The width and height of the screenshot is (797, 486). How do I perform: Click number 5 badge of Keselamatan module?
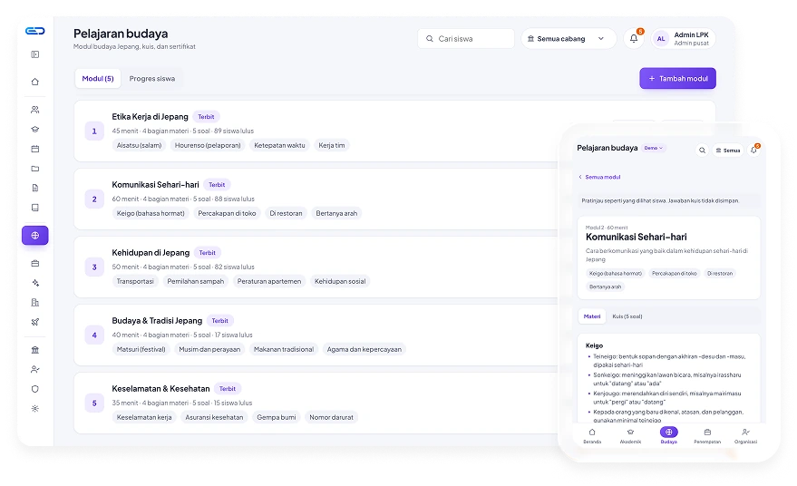pyautogui.click(x=94, y=403)
